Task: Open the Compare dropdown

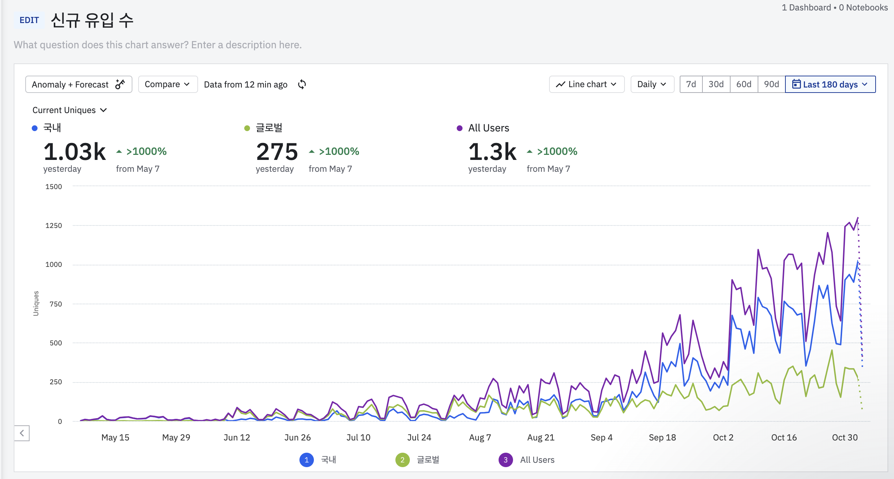Action: (168, 84)
